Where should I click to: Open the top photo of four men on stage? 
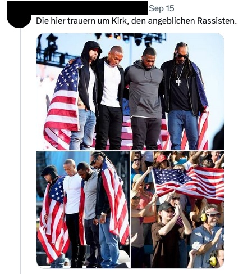(130, 91)
